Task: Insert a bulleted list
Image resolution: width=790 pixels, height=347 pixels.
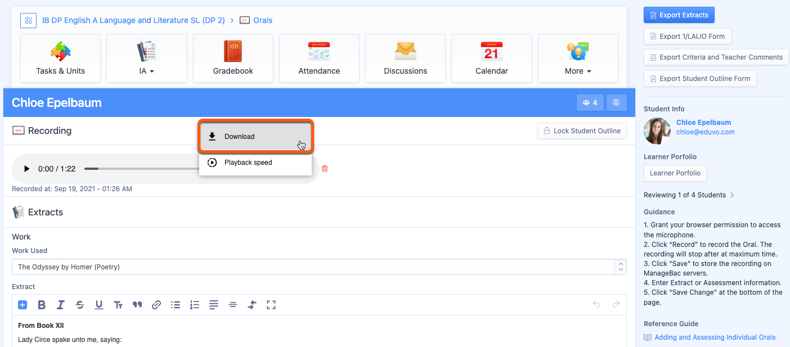Action: click(x=176, y=305)
